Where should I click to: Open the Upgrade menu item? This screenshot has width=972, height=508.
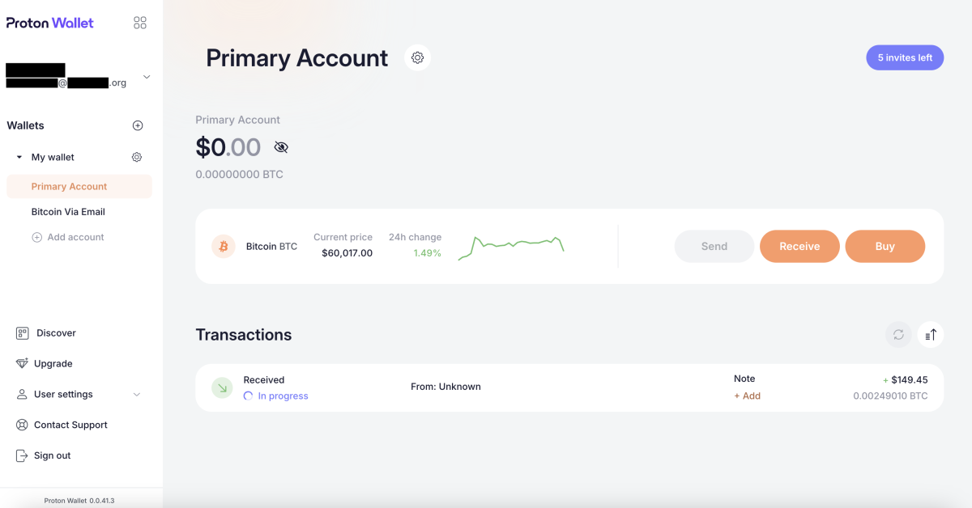click(53, 364)
